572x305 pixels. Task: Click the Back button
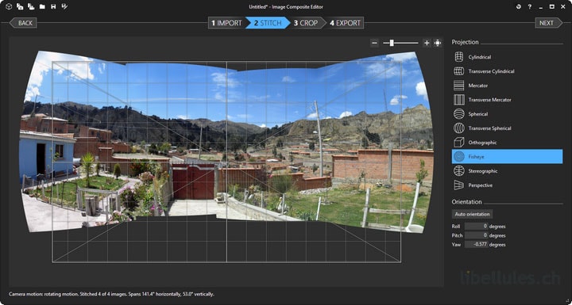23,23
